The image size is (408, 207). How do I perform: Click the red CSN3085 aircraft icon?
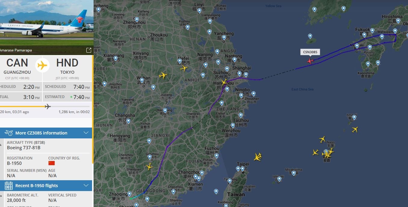[310, 61]
